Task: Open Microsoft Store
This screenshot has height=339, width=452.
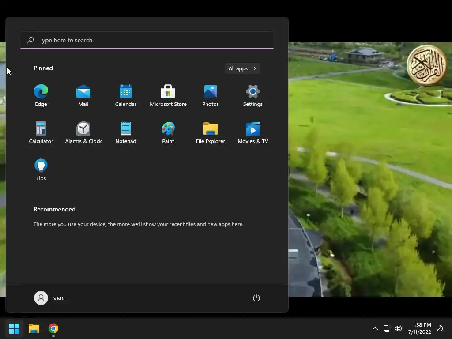Action: pos(168,96)
